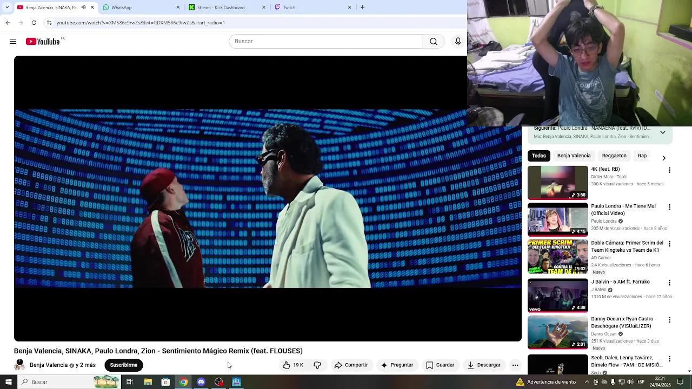Screen dimensions: 692x389
Task: Open the Windows Start menu
Action: [x=9, y=382]
